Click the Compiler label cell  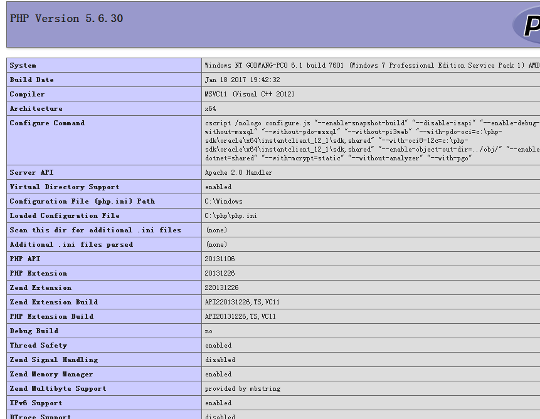pos(27,94)
